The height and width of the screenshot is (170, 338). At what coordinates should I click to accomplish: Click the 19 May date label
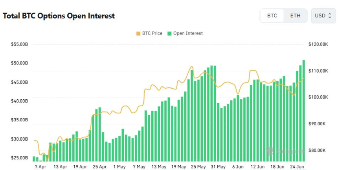[179, 167]
